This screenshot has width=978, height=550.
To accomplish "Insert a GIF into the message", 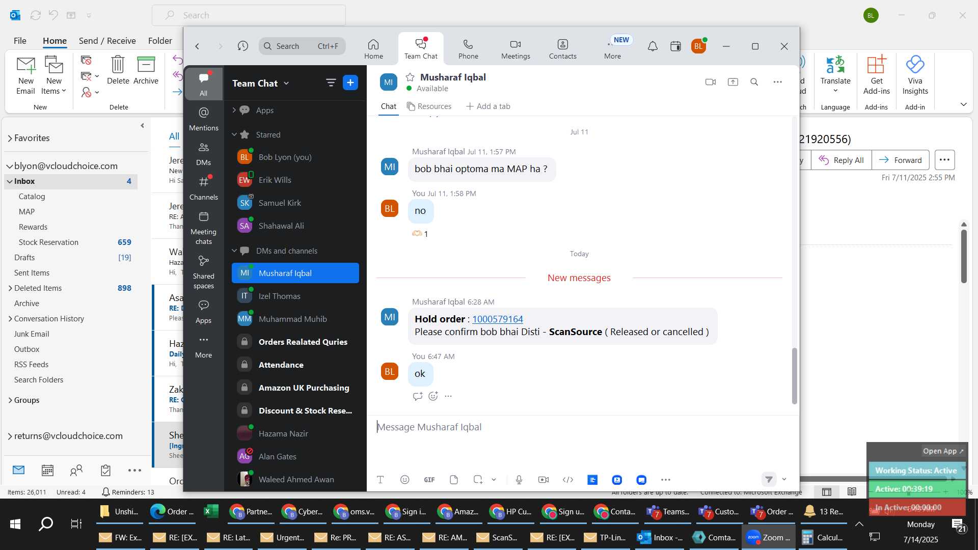I will tap(429, 480).
